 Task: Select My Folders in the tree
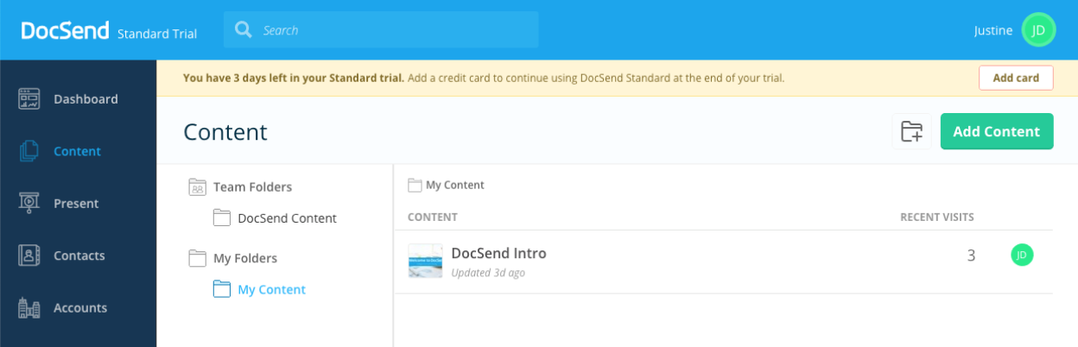click(232, 258)
